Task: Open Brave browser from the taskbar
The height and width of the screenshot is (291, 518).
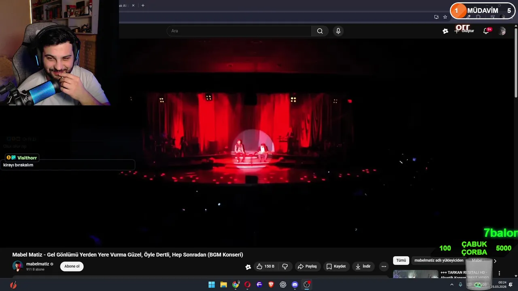Action: tap(271, 285)
